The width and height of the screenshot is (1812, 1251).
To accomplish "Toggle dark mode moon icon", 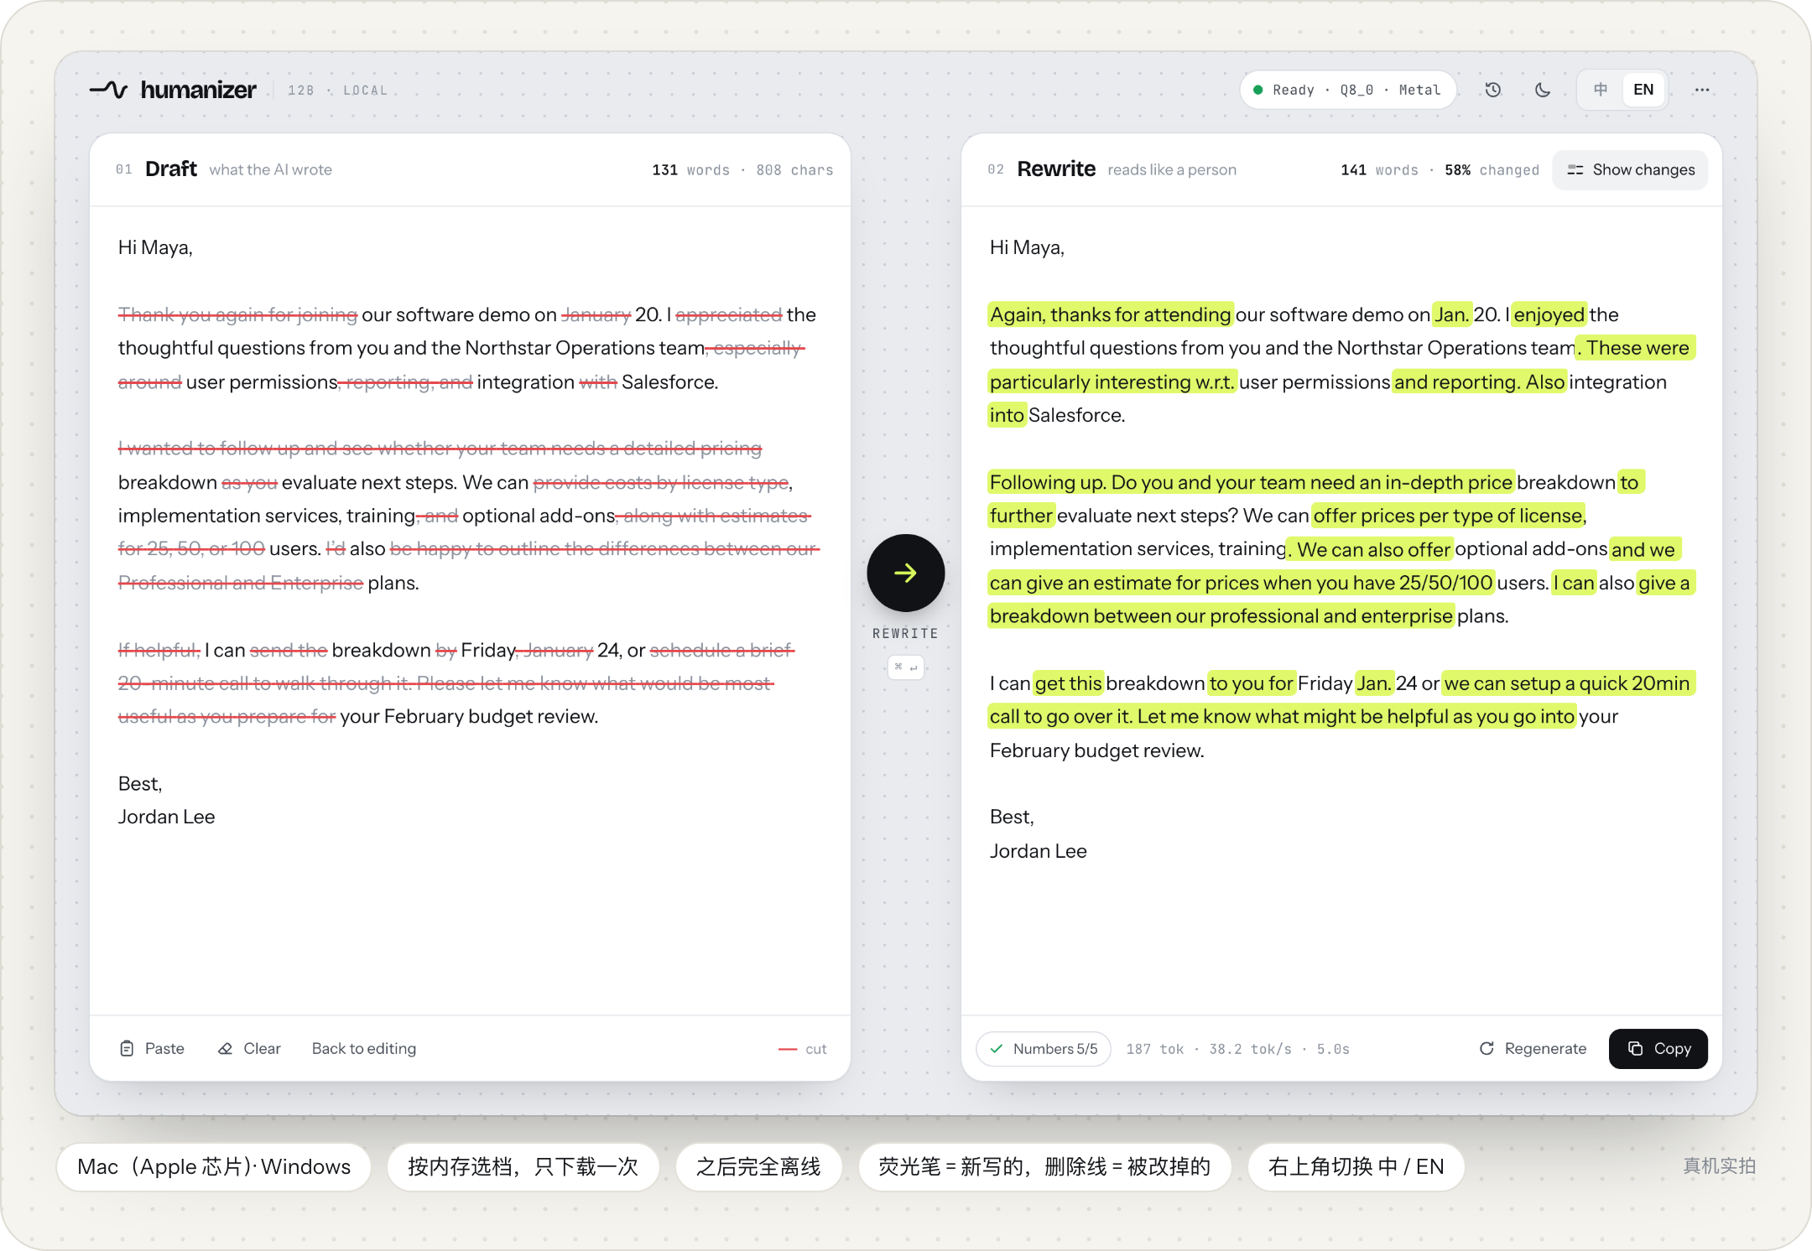I will [x=1542, y=90].
